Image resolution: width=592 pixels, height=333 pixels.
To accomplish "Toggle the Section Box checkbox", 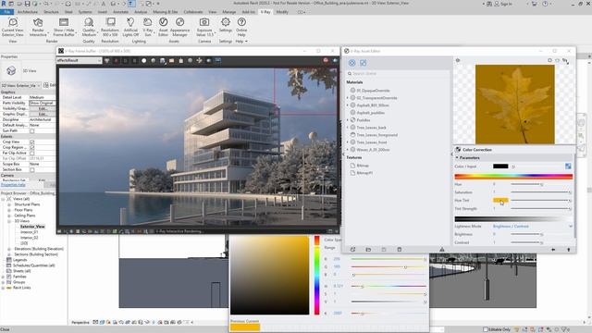I will click(x=31, y=169).
